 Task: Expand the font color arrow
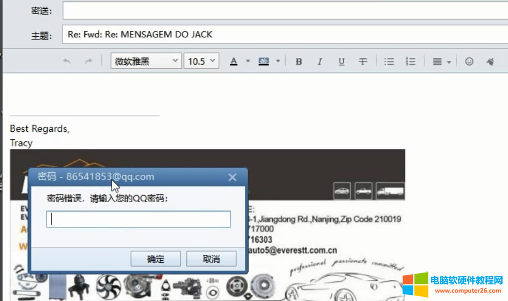[x=248, y=62]
